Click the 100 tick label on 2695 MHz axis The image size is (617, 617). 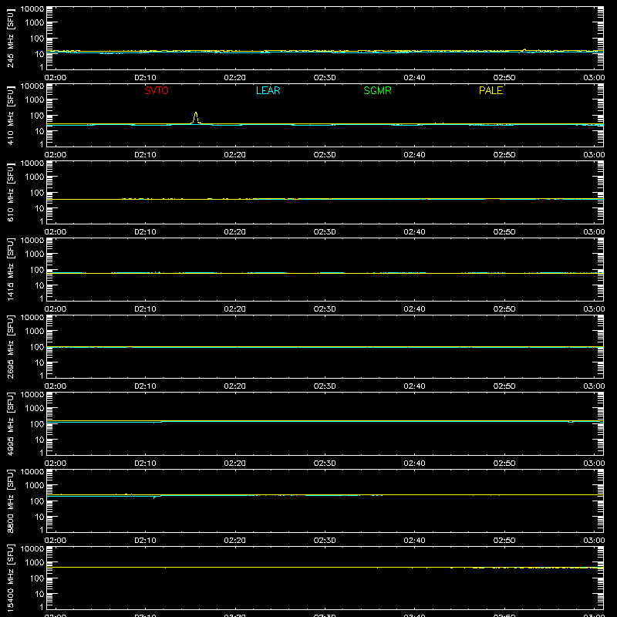37,347
